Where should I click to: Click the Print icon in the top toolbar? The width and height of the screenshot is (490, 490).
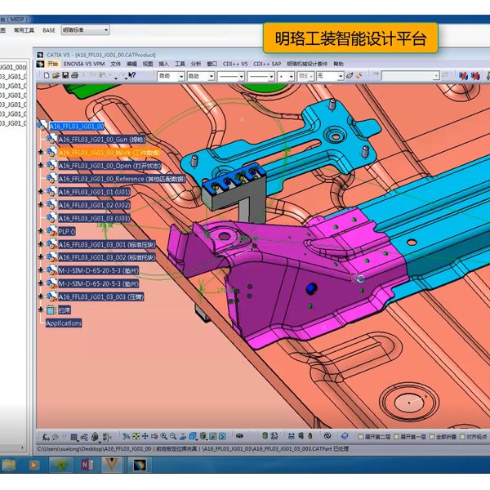[x=74, y=76]
